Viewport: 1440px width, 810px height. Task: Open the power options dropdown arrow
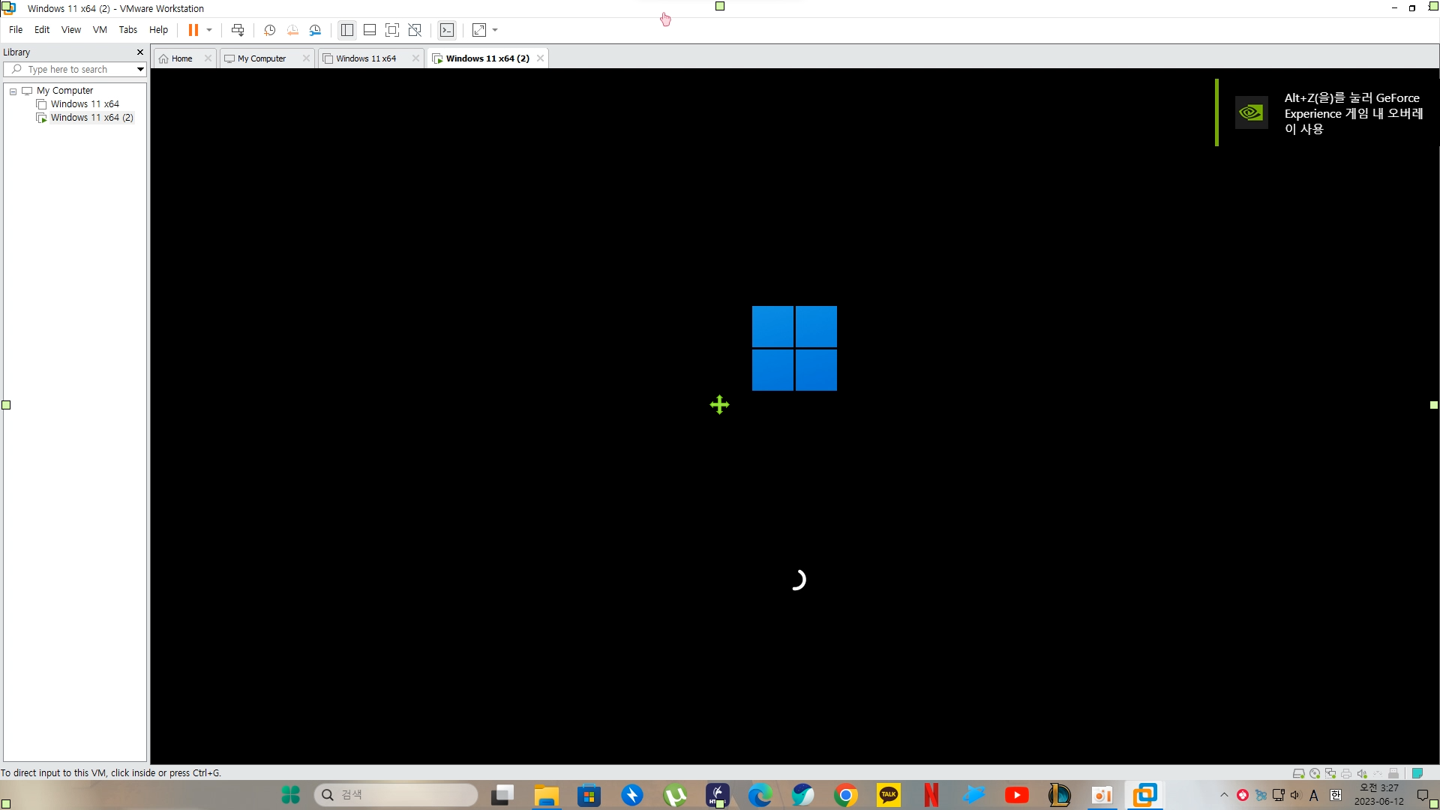209,30
